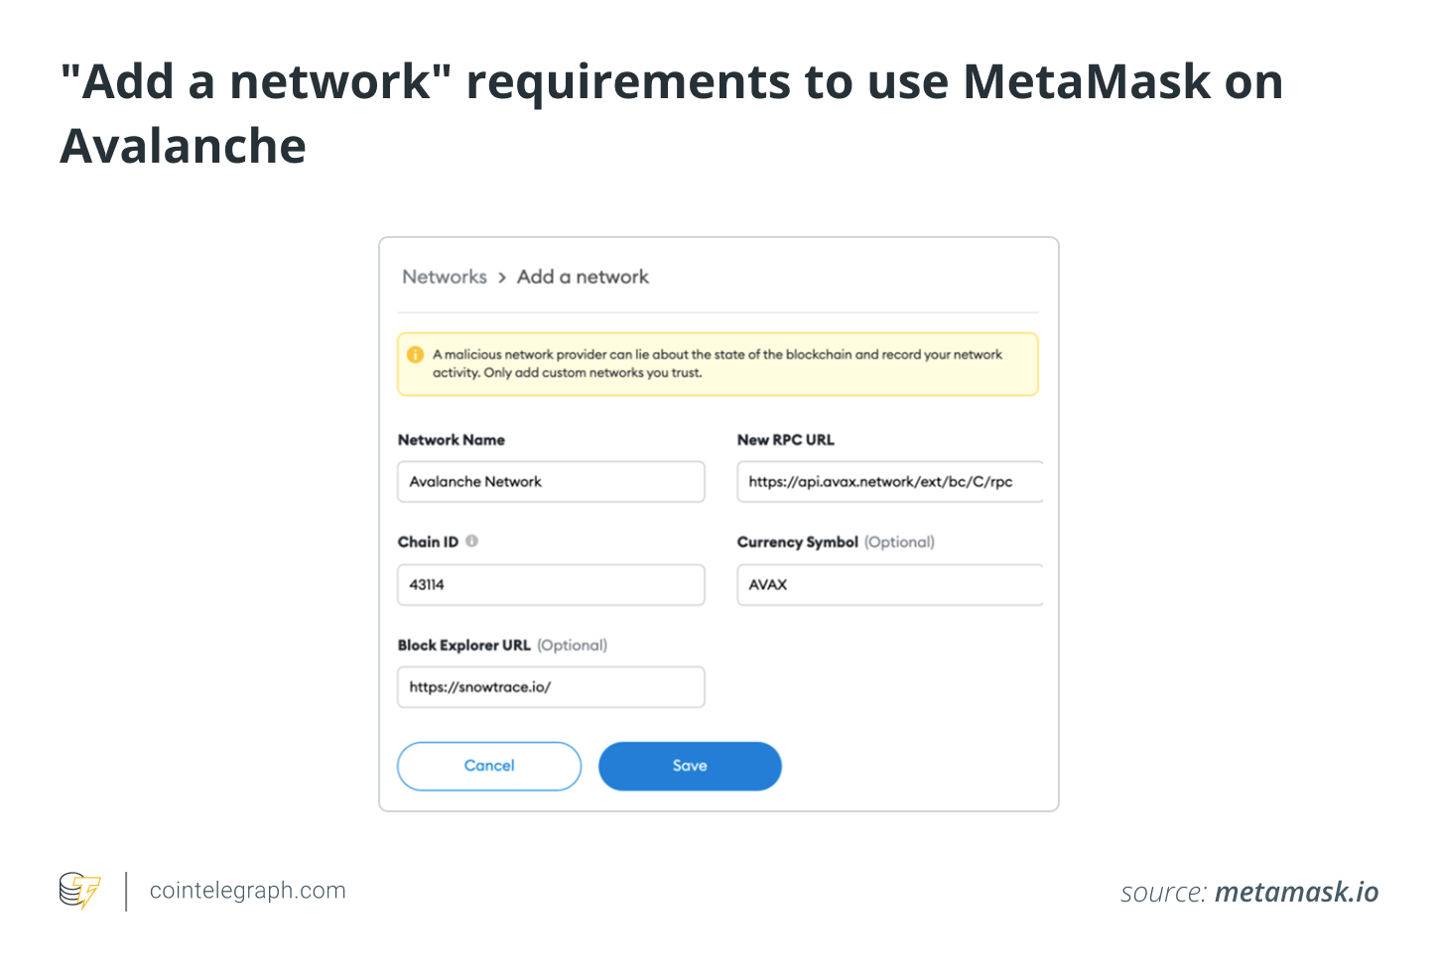1439x971 pixels.
Task: Click the Block Explorer URL field with snowtrace.io
Action: [x=551, y=687]
